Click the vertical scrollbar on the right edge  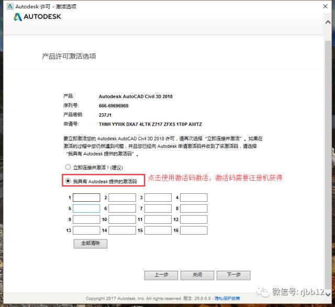click(x=328, y=157)
